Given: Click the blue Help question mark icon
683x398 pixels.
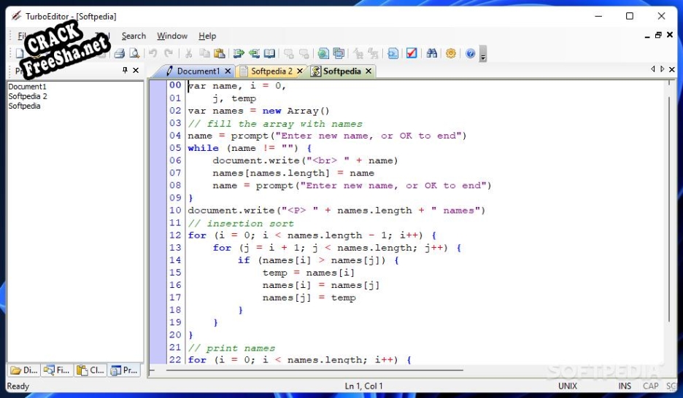Looking at the screenshot, I should [470, 53].
